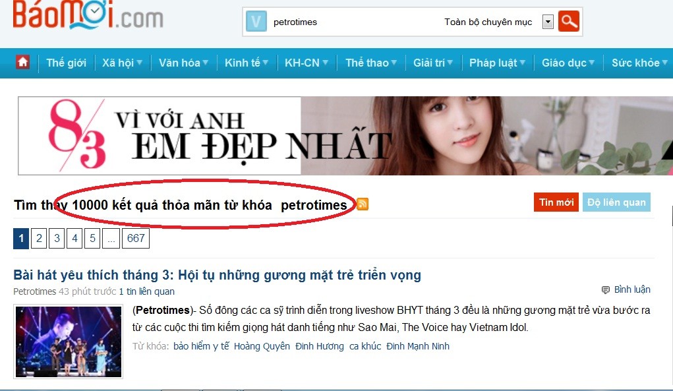The height and width of the screenshot is (391, 673).
Task: Open the Hoàng Quyên keyword
Action: pyautogui.click(x=262, y=346)
